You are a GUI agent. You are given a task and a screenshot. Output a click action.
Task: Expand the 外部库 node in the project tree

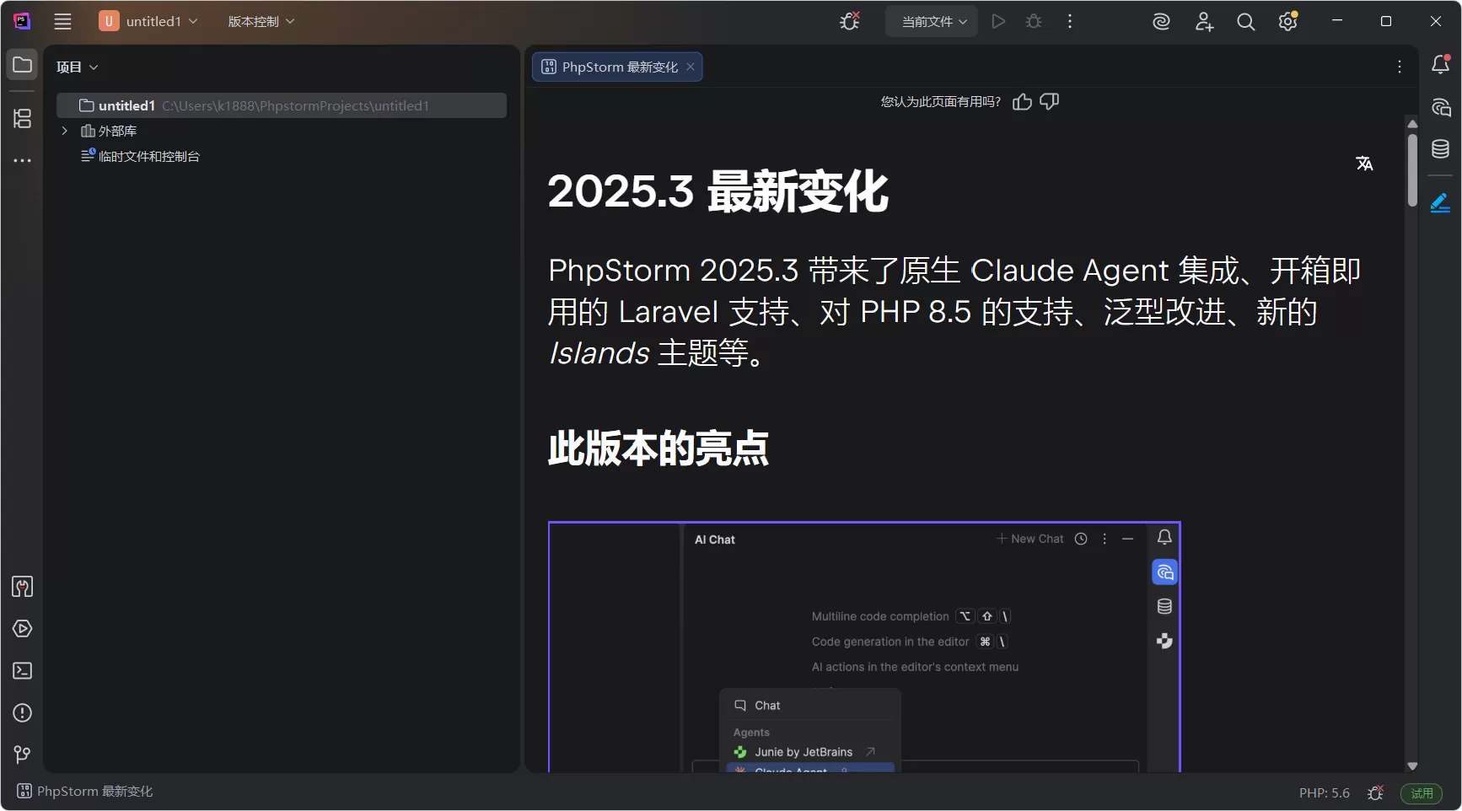click(64, 131)
